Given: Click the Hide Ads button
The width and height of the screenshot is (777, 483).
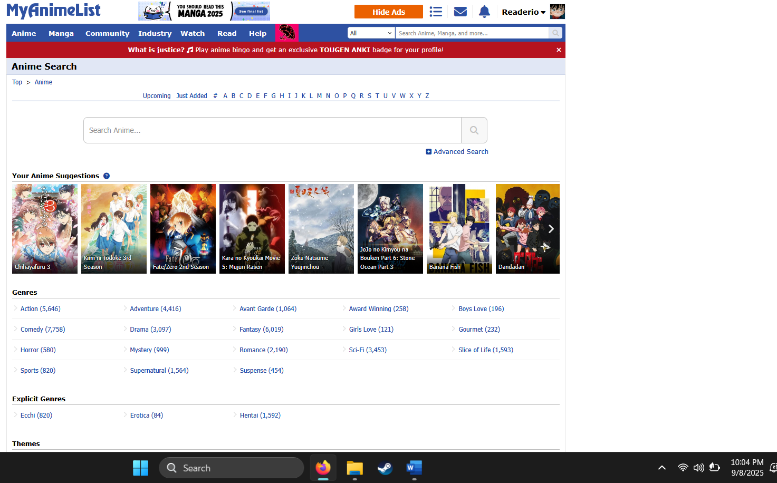Looking at the screenshot, I should coord(388,12).
